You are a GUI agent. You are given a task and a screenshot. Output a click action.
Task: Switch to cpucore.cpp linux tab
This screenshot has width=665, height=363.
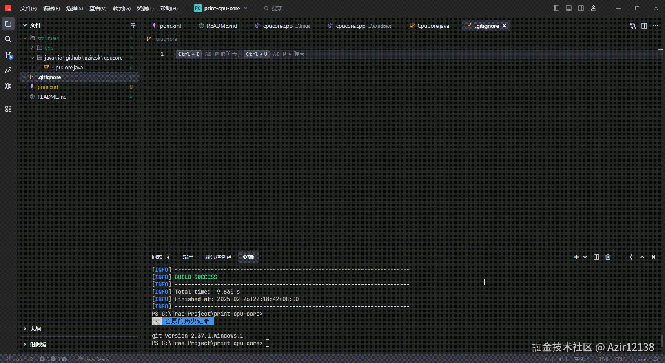click(x=282, y=26)
